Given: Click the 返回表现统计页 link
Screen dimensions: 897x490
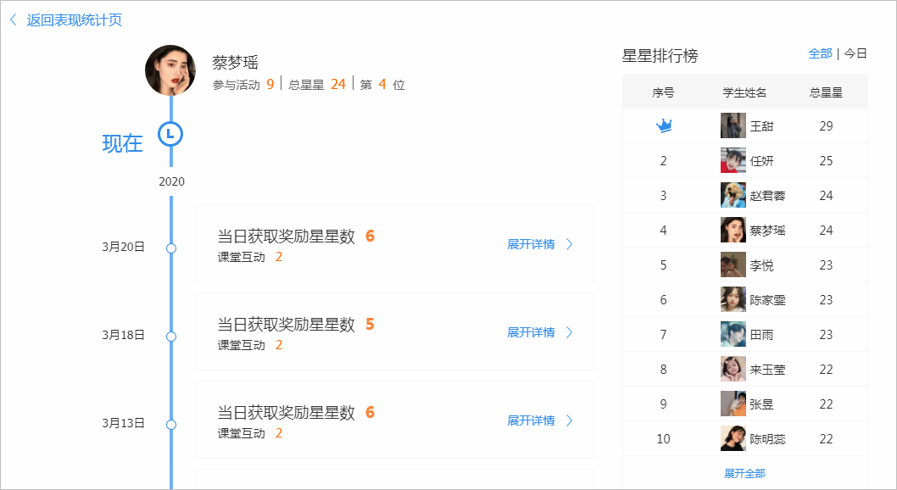Looking at the screenshot, I should click(x=75, y=19).
